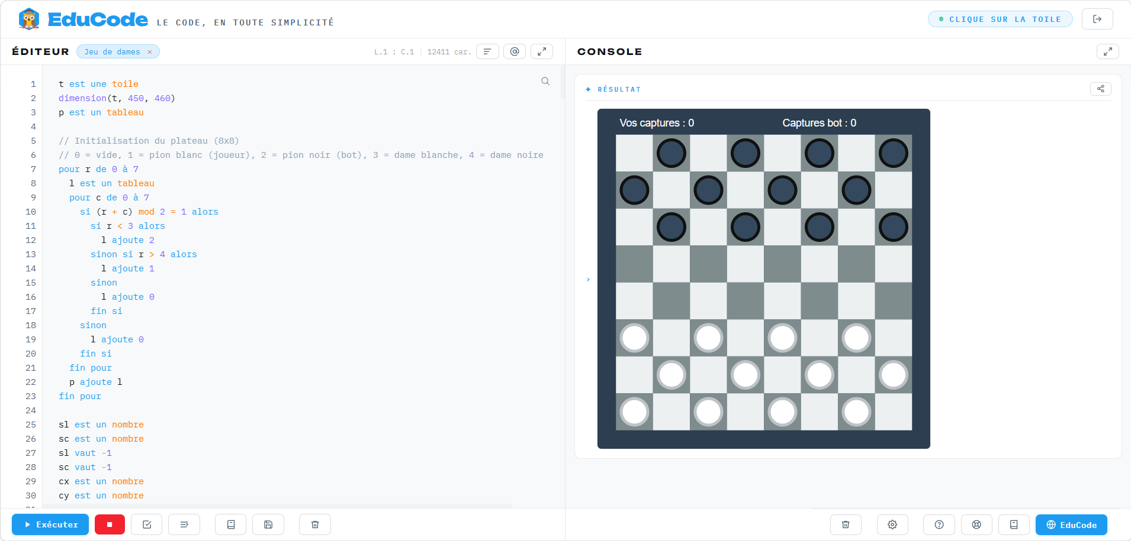Image resolution: width=1131 pixels, height=541 pixels.
Task: Run the code with the Exécuter button
Action: 50,524
